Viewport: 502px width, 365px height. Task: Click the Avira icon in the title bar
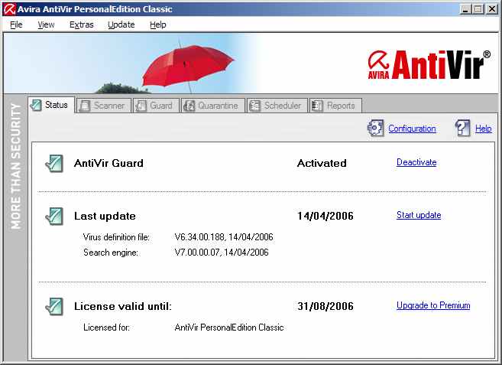pos(9,8)
